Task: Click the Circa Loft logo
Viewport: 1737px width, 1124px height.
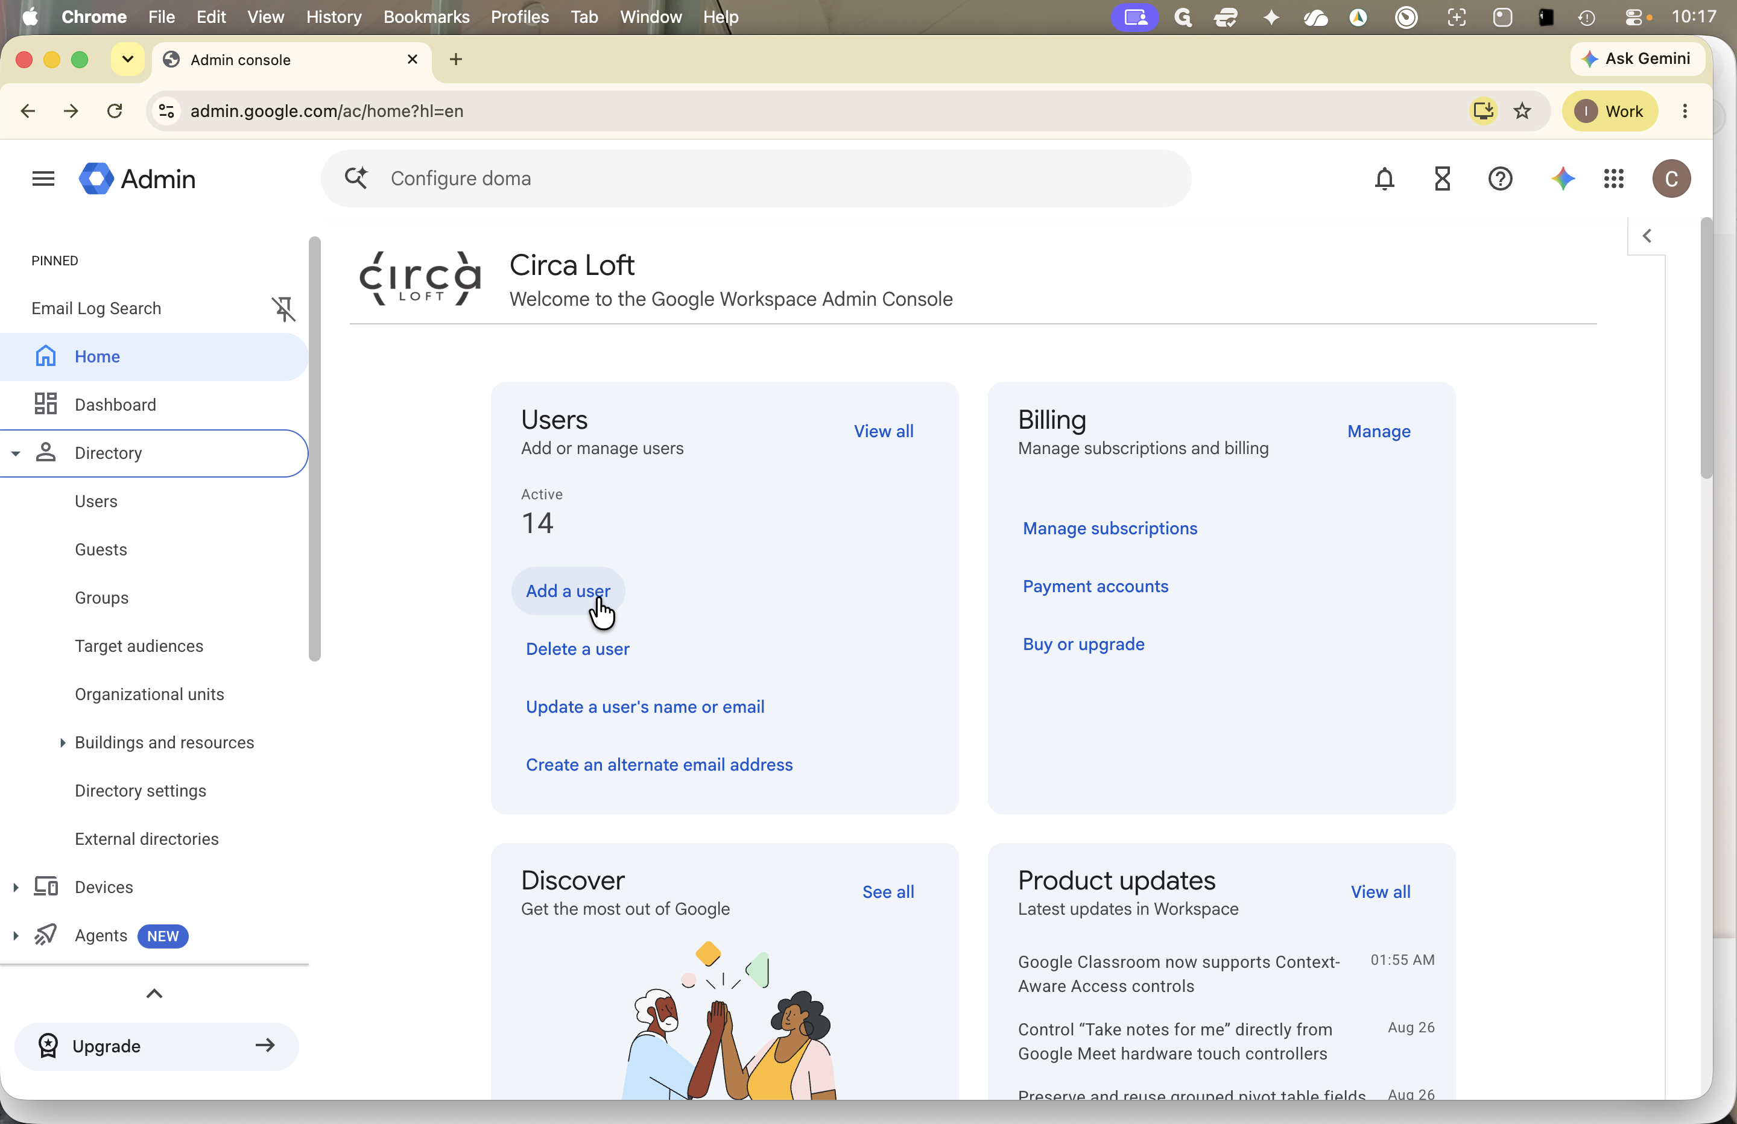Action: pyautogui.click(x=420, y=278)
